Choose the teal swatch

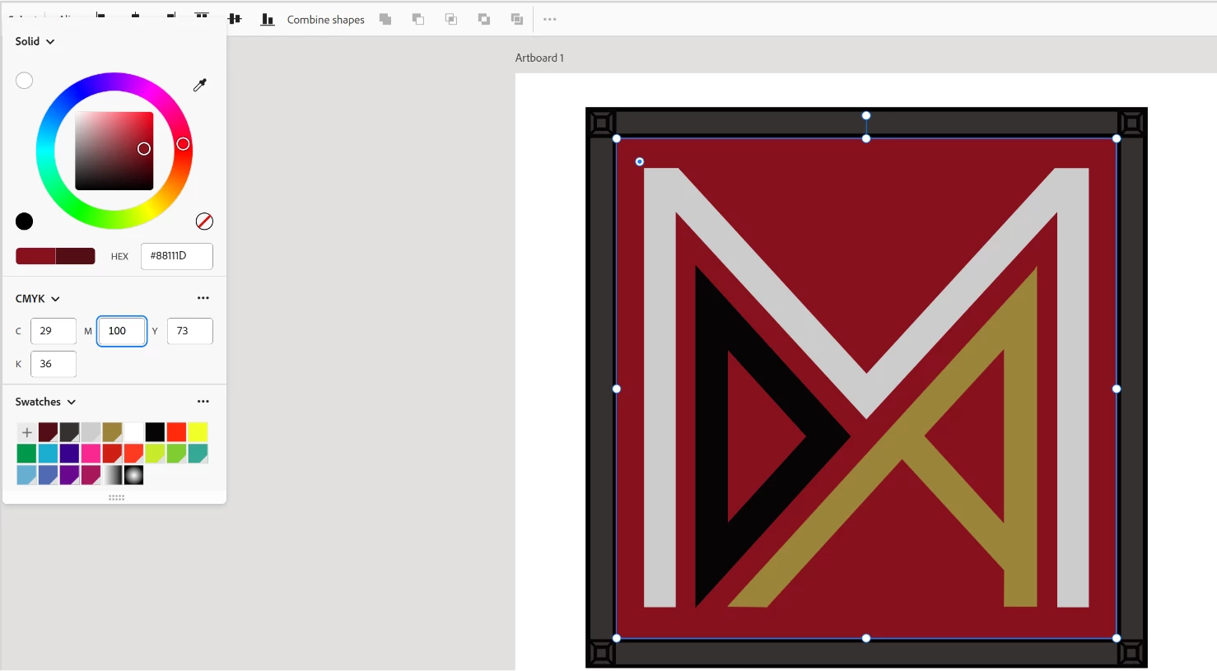(x=198, y=454)
